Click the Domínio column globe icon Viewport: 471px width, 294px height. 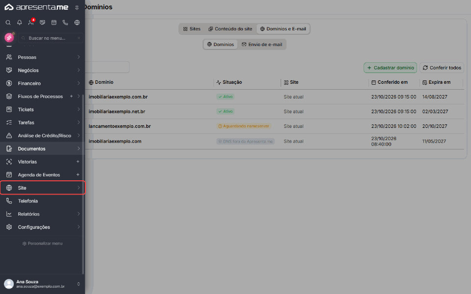click(91, 82)
